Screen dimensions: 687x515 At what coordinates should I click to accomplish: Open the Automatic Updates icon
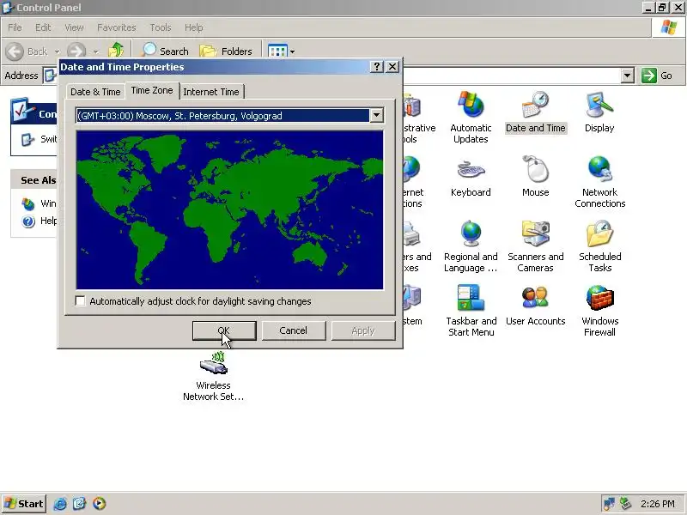[471, 117]
